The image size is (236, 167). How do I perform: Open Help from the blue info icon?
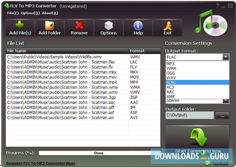click(138, 28)
